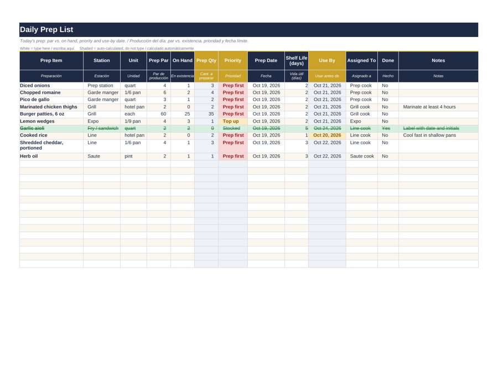Select the Yes done cell for Garlic aioli

pos(388,128)
